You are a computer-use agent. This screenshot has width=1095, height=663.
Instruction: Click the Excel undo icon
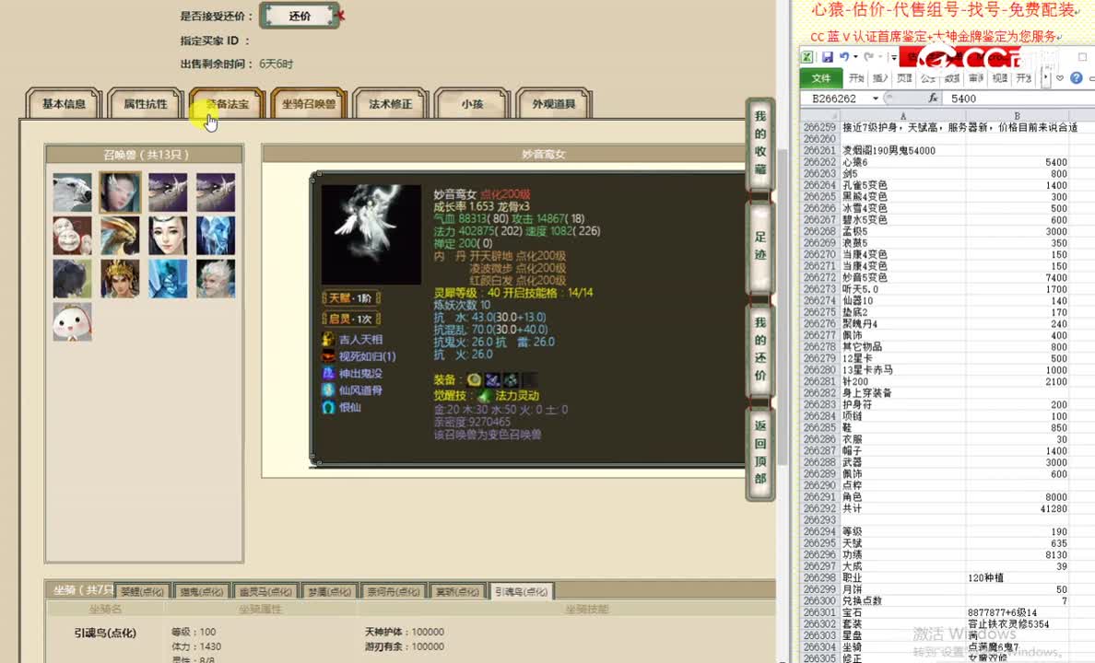pyautogui.click(x=844, y=57)
